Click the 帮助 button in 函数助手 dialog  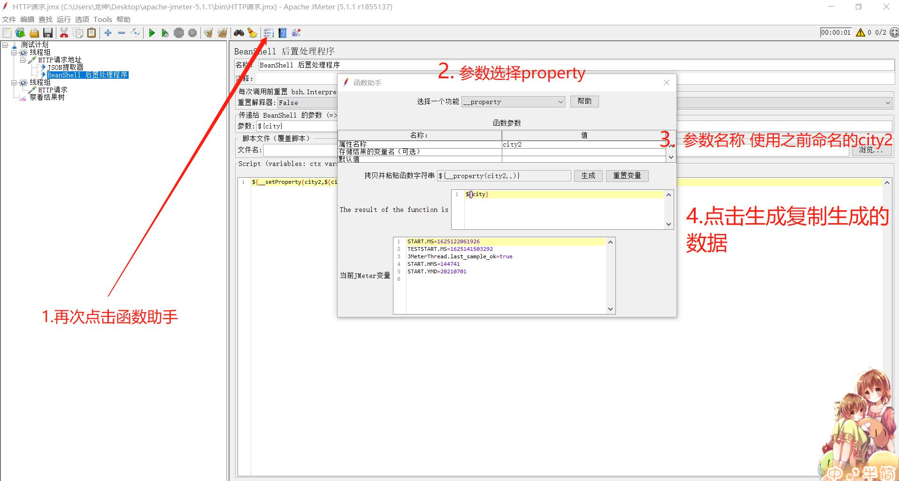(584, 101)
